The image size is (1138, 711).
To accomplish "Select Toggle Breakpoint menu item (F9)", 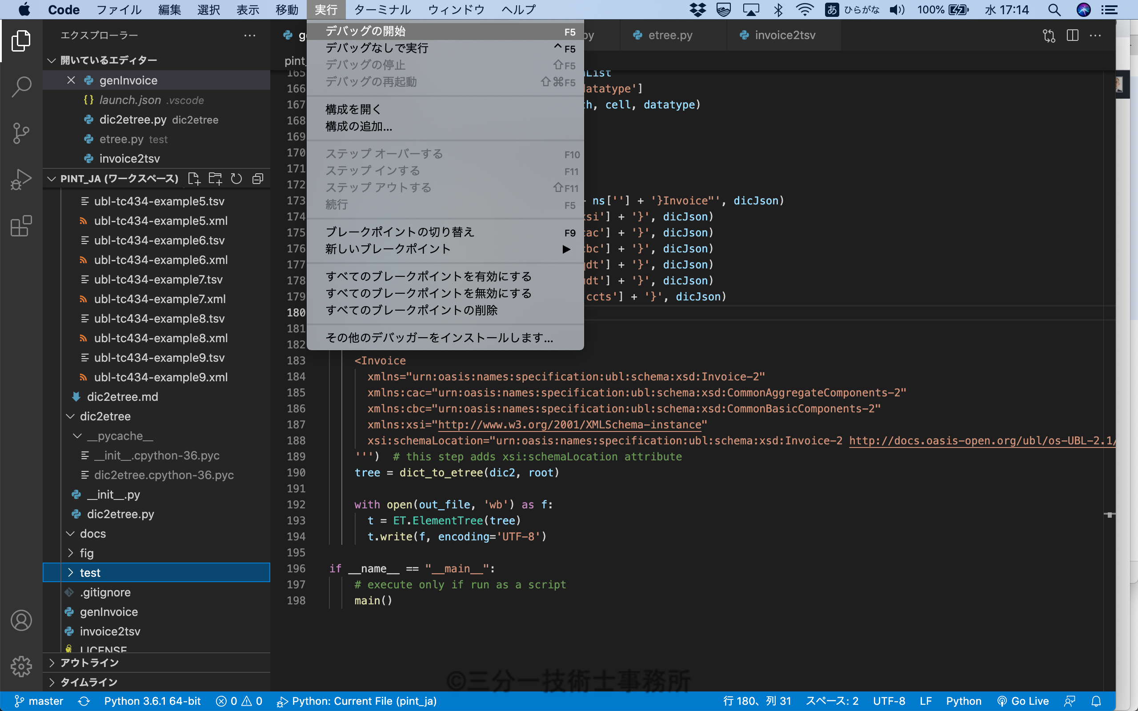I will pyautogui.click(x=445, y=232).
